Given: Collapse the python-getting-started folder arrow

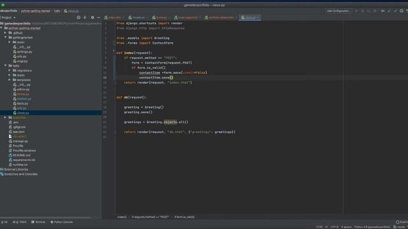Looking at the screenshot, I should point(1,28).
